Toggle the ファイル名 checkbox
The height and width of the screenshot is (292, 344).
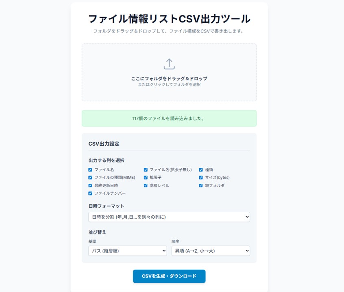click(x=90, y=170)
